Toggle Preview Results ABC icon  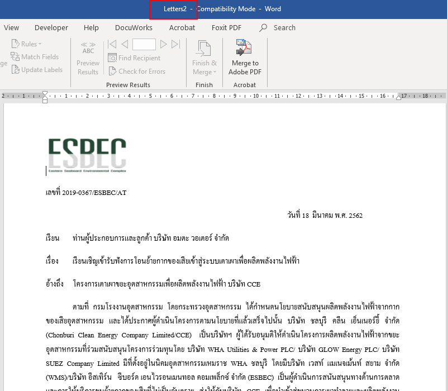[x=88, y=48]
